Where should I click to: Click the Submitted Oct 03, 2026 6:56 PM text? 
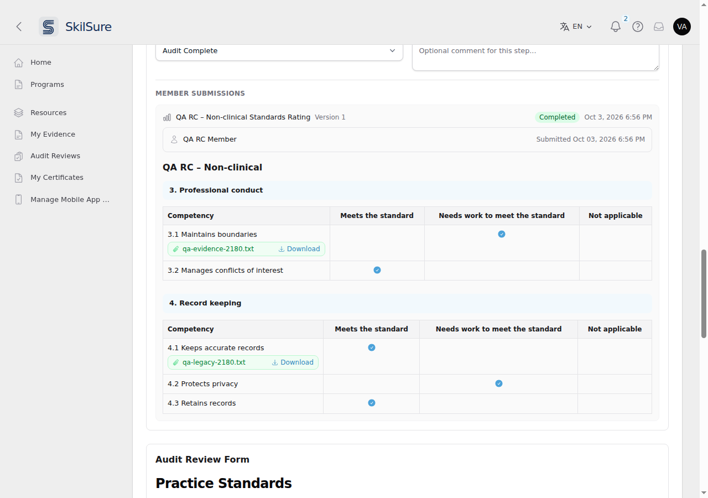tap(590, 139)
